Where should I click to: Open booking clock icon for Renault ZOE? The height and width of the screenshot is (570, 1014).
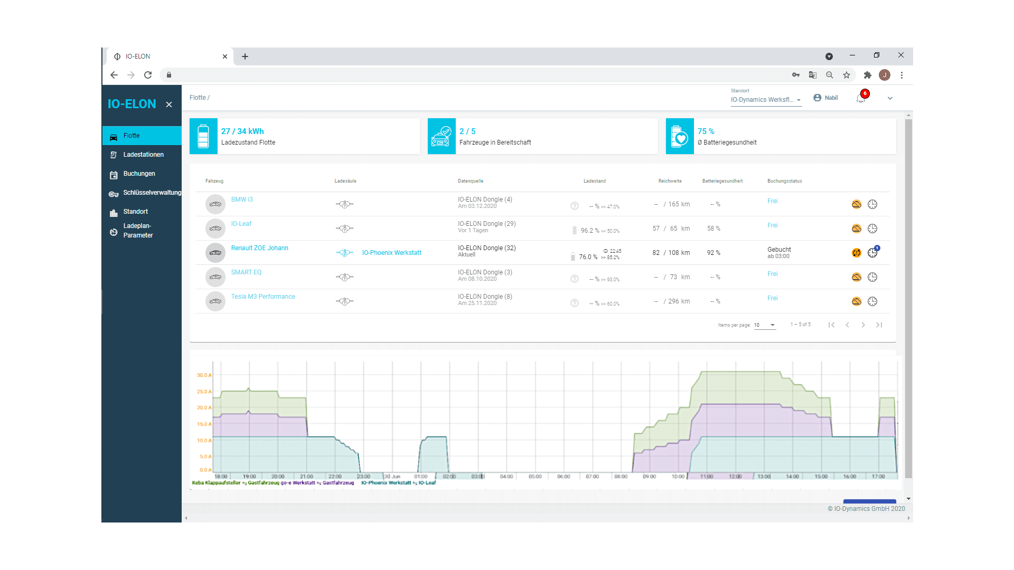[x=872, y=253]
